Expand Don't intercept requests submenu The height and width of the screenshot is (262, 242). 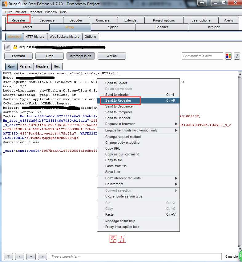[x=138, y=178]
